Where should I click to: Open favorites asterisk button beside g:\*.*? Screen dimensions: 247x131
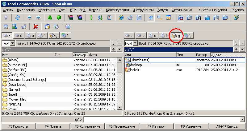pyautogui.click(x=236, y=50)
